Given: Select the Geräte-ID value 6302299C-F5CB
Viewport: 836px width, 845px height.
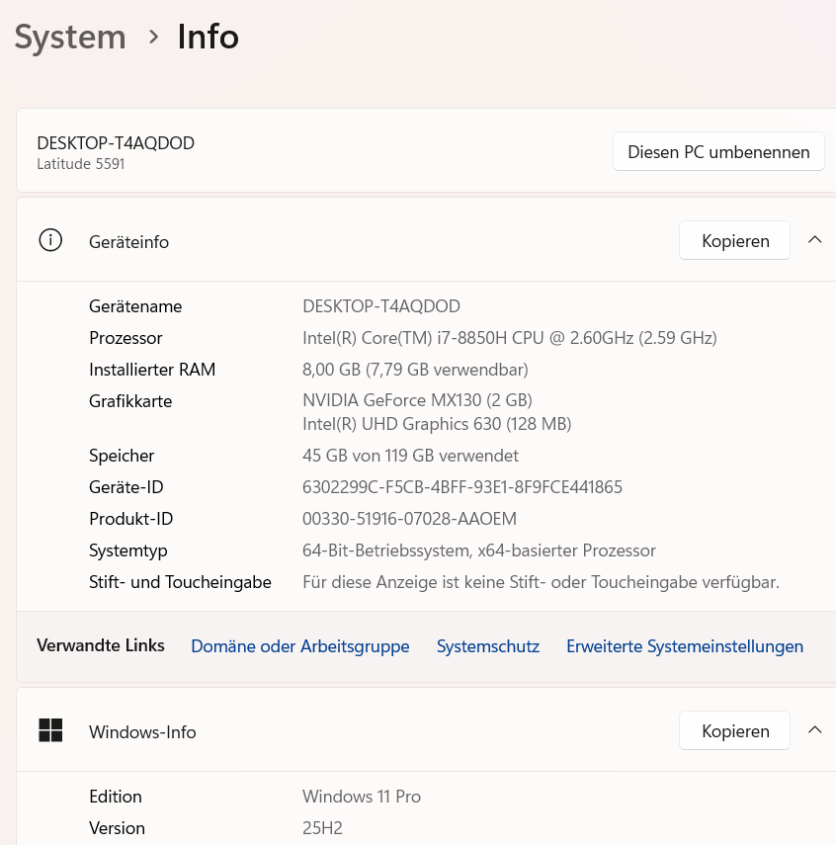Looking at the screenshot, I should pos(461,487).
